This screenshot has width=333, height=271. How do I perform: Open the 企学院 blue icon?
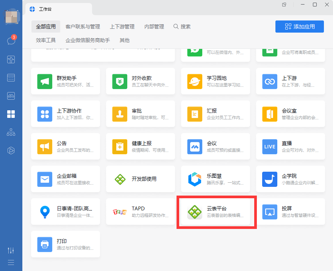coord(269,179)
